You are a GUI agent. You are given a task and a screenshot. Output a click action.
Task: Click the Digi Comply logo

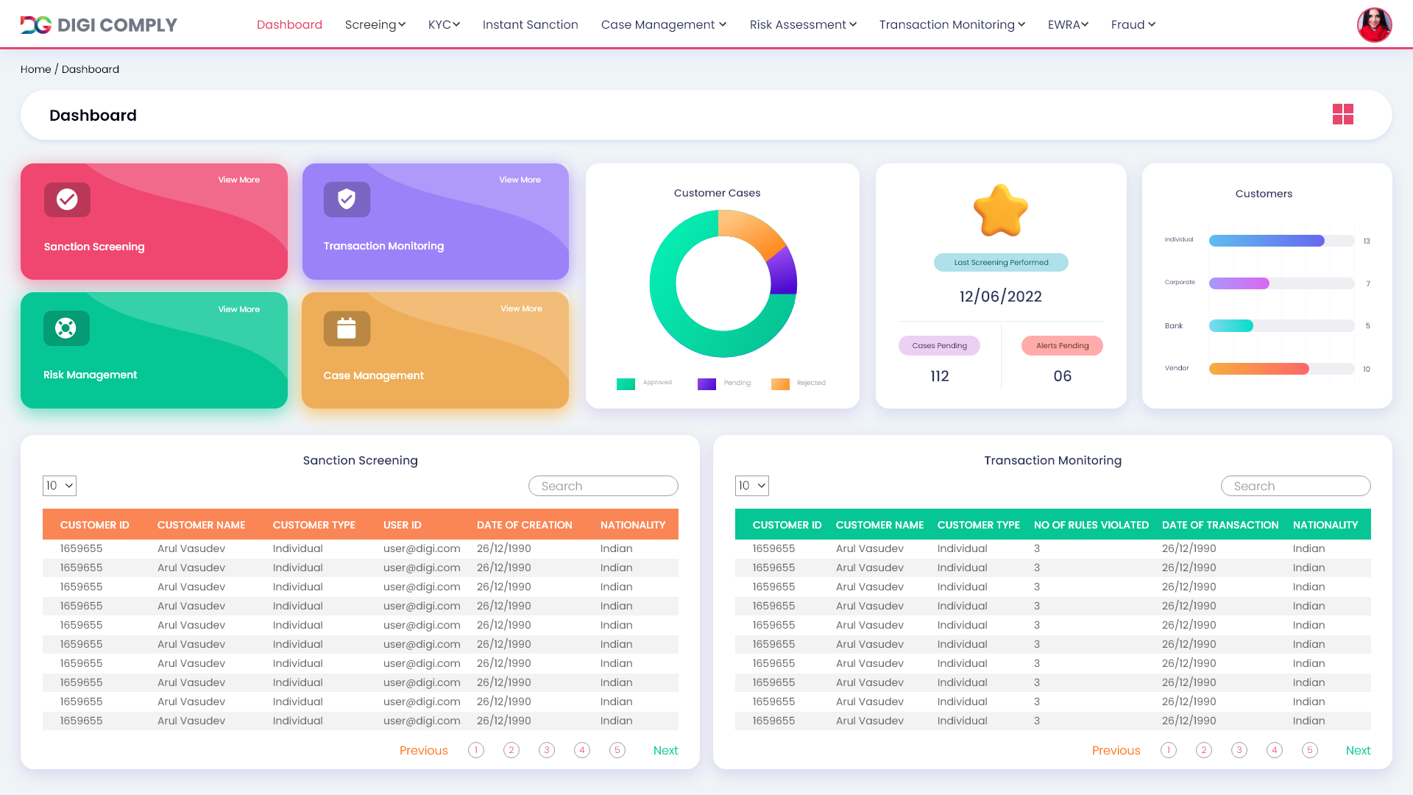(x=99, y=25)
